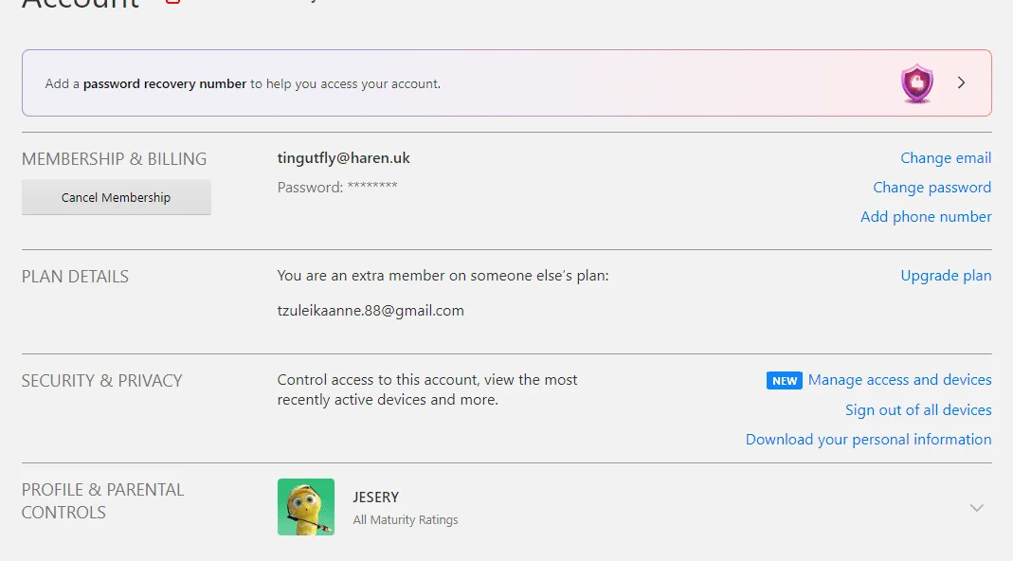Click the Profile & Parental Controls heading
1013x561 pixels.
click(102, 501)
